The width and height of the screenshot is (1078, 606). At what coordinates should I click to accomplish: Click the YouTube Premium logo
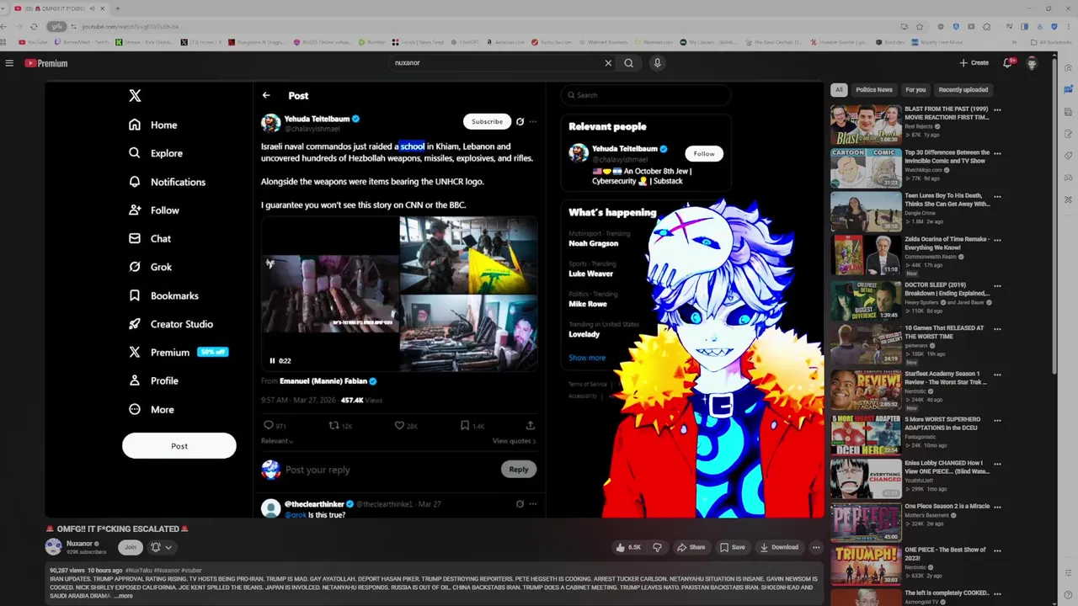pyautogui.click(x=46, y=63)
